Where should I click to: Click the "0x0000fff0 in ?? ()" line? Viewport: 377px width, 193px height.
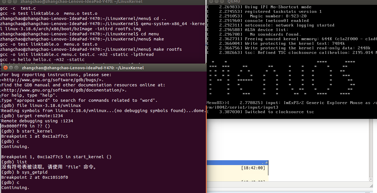26,126
